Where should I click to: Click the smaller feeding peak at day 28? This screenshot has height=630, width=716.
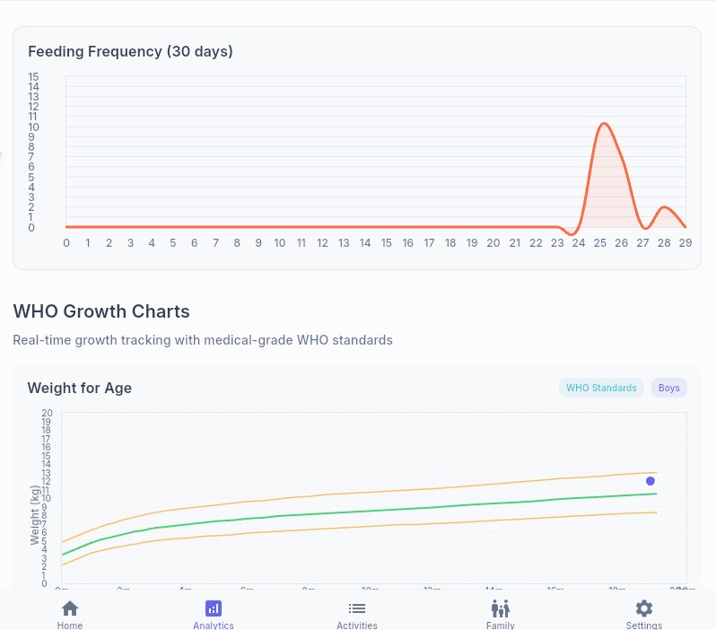click(x=664, y=207)
